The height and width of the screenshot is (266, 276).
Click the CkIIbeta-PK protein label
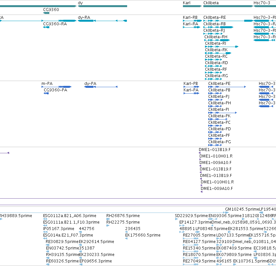[x=219, y=116]
